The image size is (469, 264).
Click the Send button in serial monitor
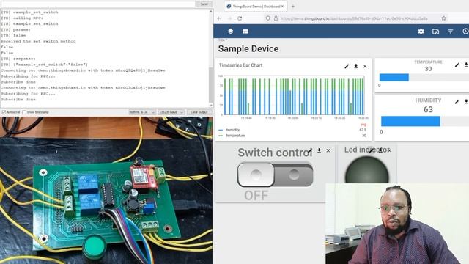pos(204,4)
